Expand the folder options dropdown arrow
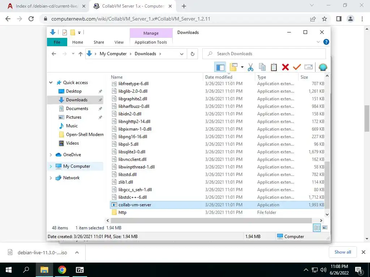Screen dimensions: 370x277 coord(242,67)
